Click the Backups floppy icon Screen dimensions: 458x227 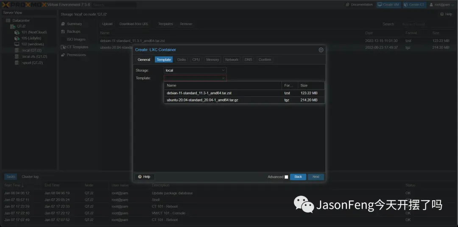[x=63, y=31]
